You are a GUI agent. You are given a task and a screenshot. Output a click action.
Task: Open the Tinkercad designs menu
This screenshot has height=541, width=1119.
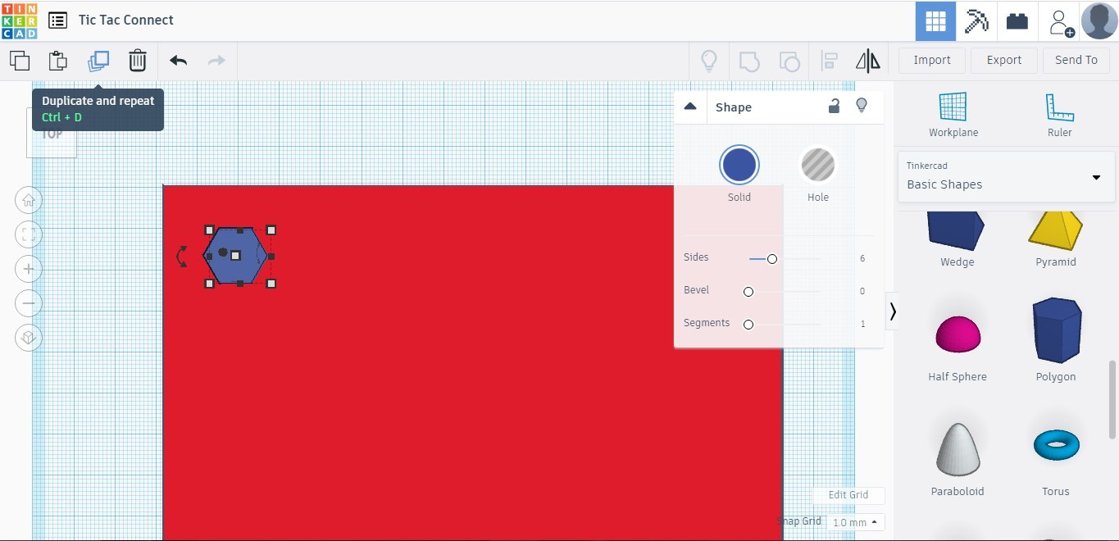(57, 20)
